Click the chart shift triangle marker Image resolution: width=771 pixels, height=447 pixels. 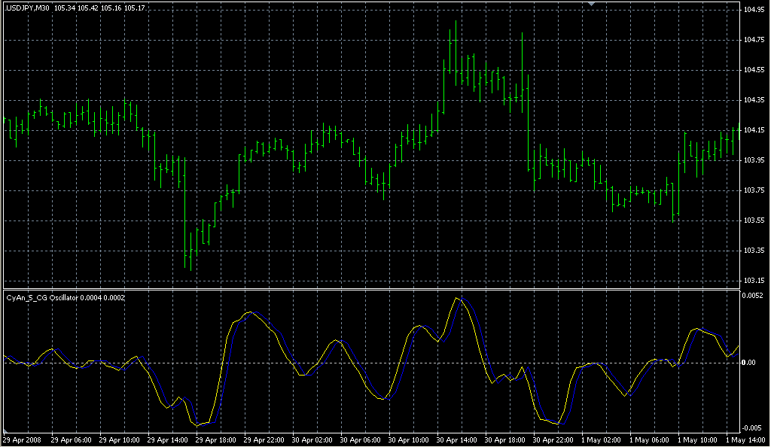(x=591, y=4)
